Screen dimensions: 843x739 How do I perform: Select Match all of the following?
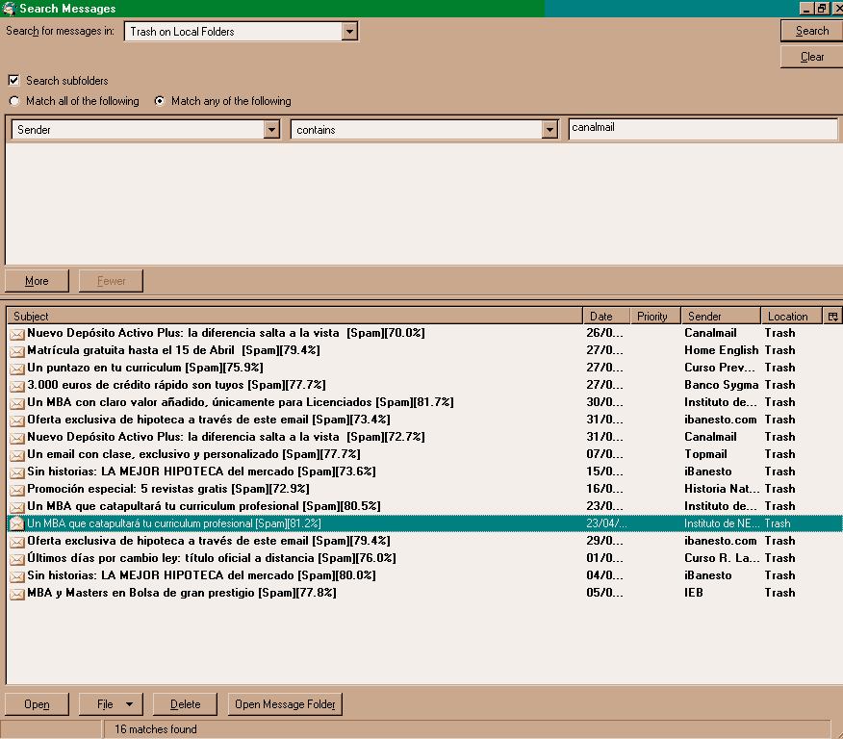coord(14,101)
